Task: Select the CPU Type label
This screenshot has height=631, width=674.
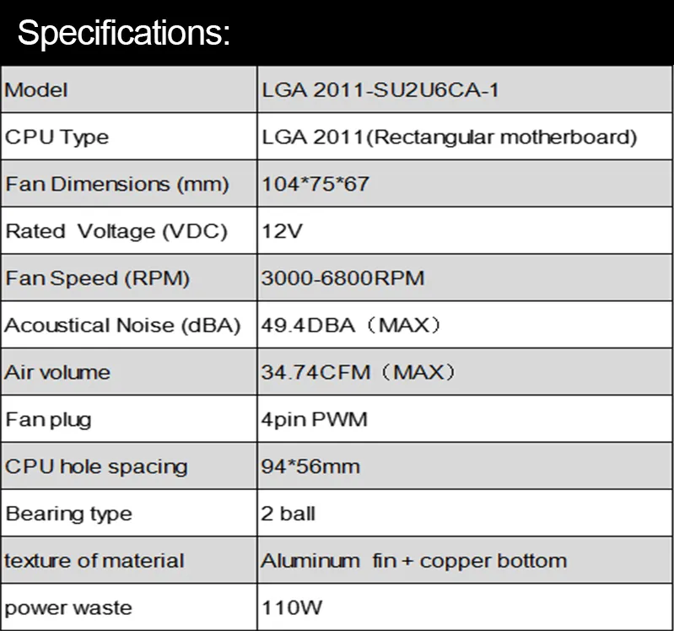Action: 57,138
